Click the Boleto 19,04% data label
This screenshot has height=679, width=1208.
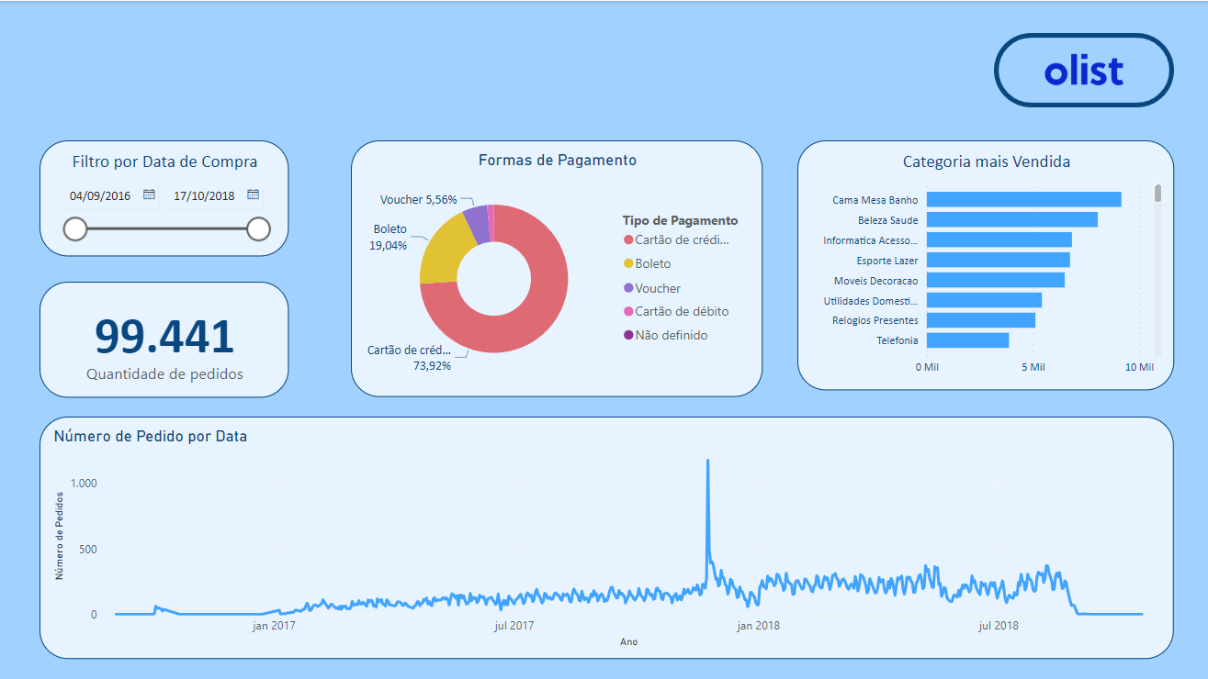[x=389, y=237]
